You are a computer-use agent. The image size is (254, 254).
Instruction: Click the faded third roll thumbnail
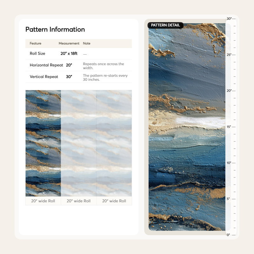click(114, 143)
